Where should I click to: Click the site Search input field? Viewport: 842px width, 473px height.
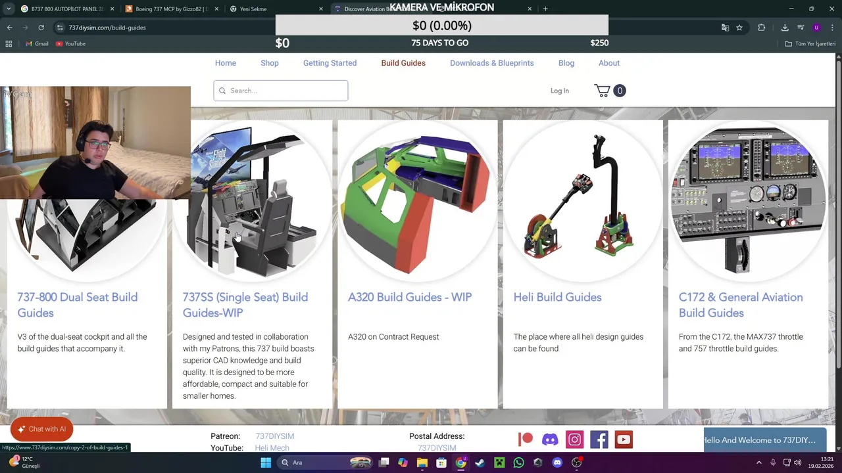[281, 91]
